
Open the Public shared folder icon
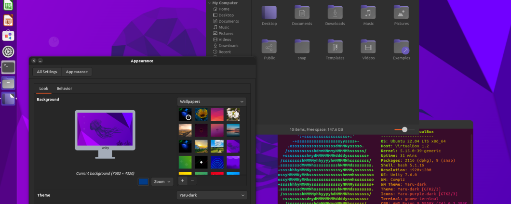269,48
